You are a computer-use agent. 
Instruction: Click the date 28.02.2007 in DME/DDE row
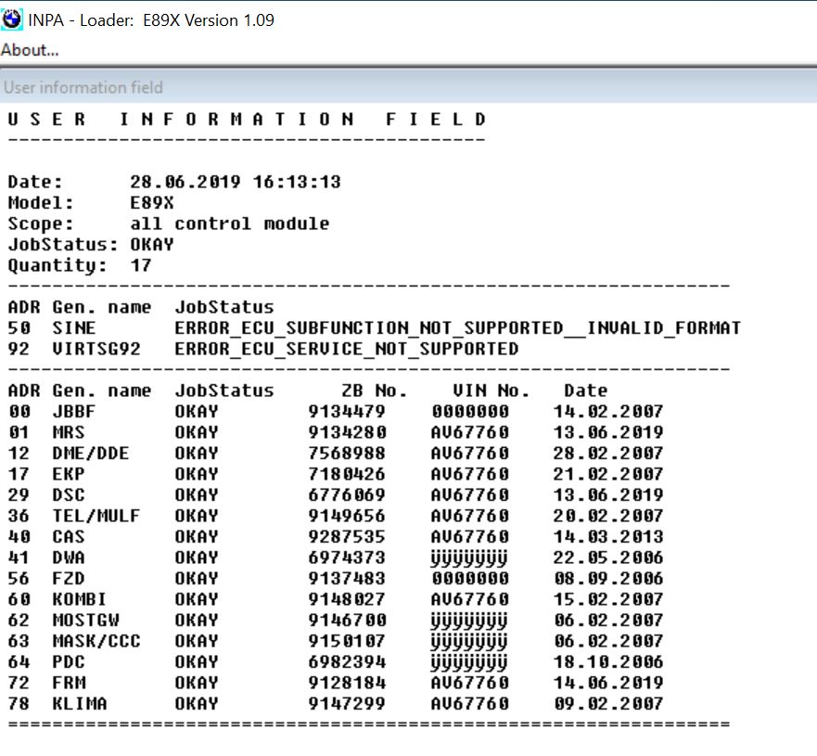[x=608, y=454]
